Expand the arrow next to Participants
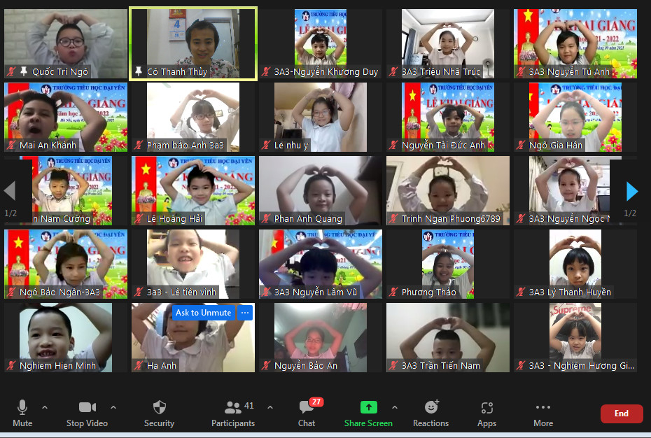Screen dimensions: 651x438 tap(270, 407)
